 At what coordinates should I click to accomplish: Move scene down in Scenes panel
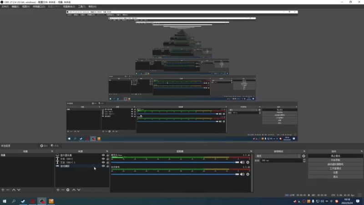click(19, 190)
